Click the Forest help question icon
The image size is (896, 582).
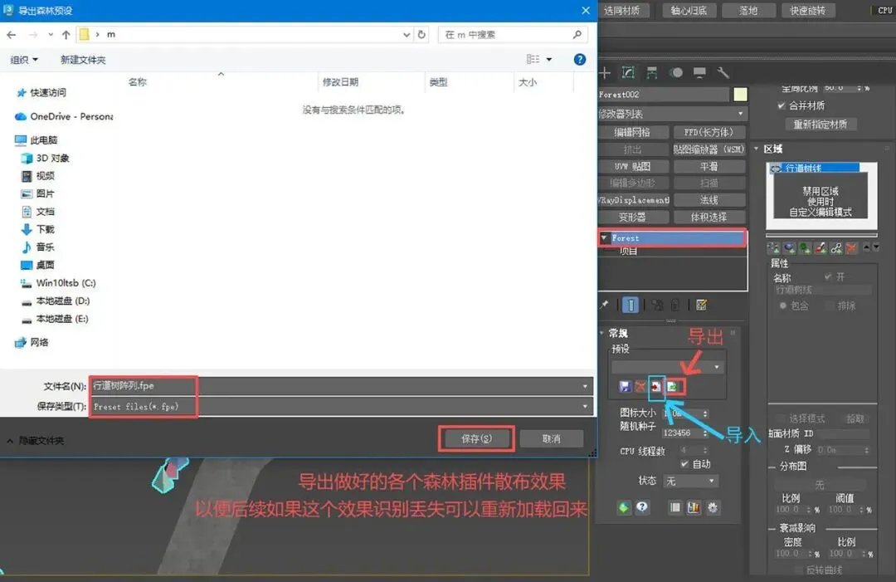642,507
